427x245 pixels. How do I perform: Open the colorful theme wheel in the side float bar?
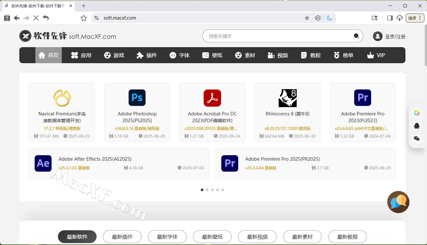tap(417, 113)
